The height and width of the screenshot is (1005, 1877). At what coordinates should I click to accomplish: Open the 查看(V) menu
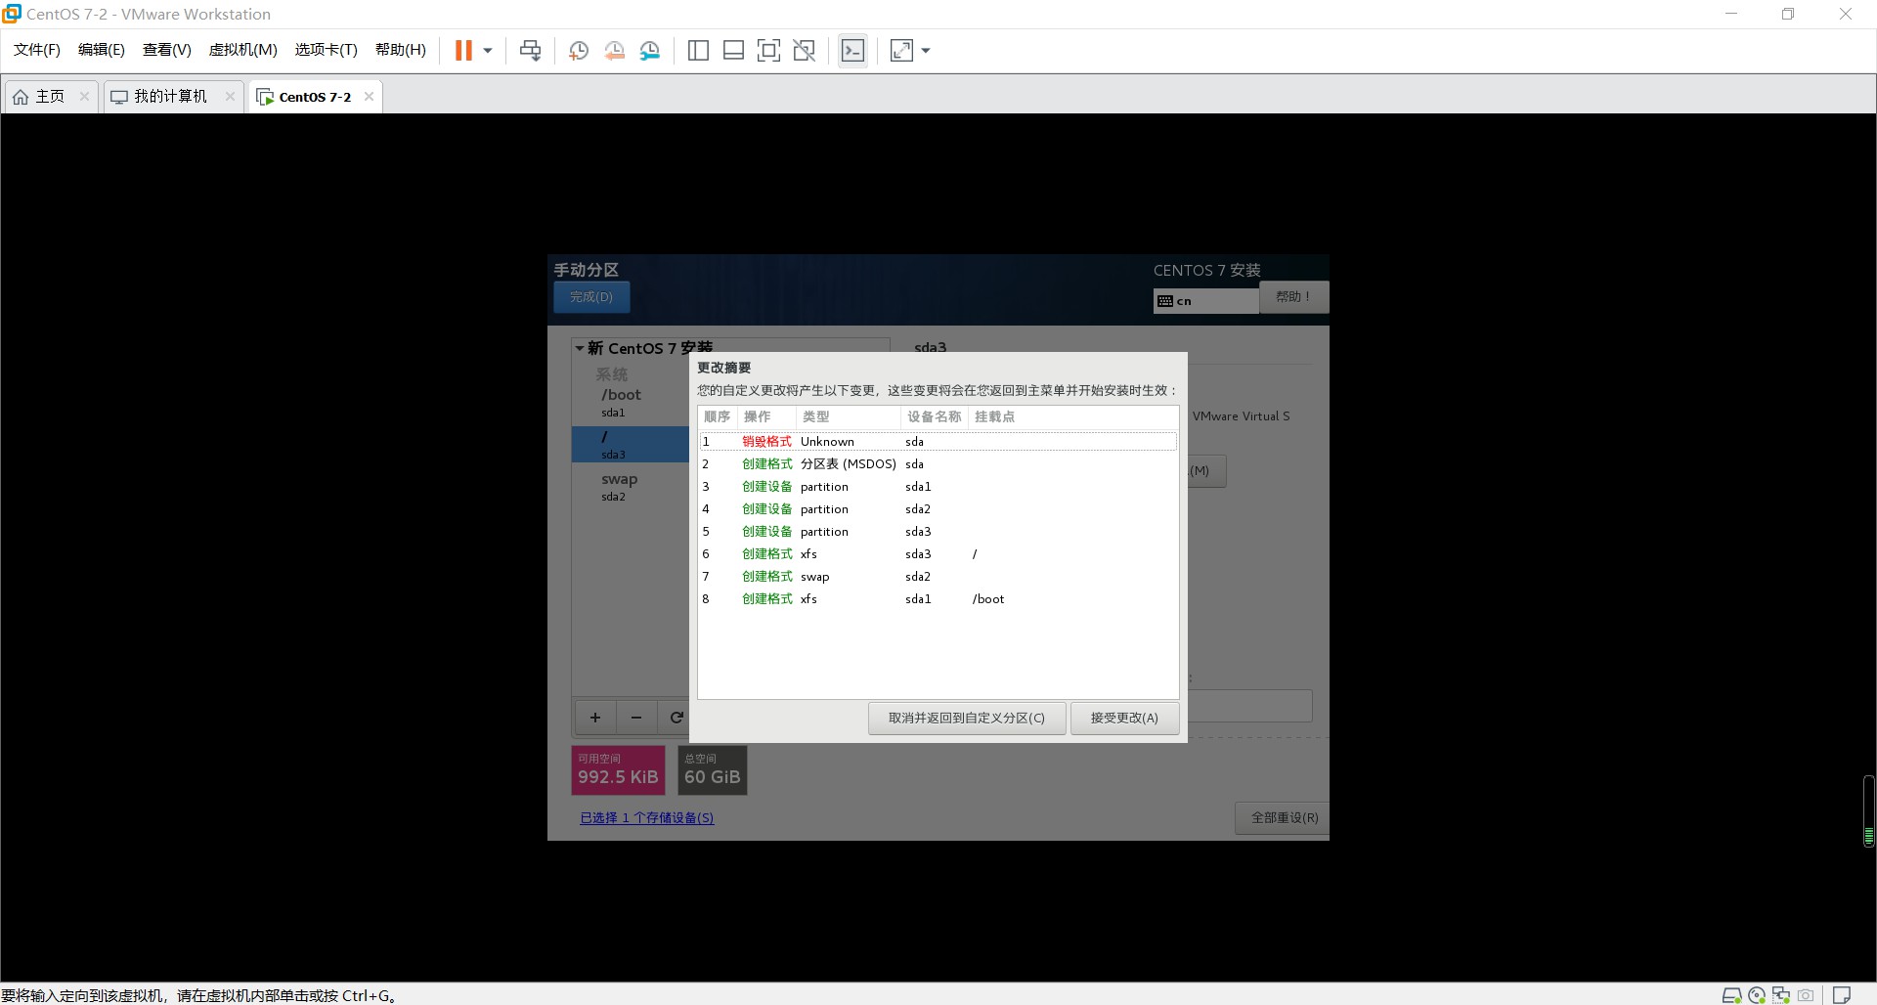pos(167,50)
